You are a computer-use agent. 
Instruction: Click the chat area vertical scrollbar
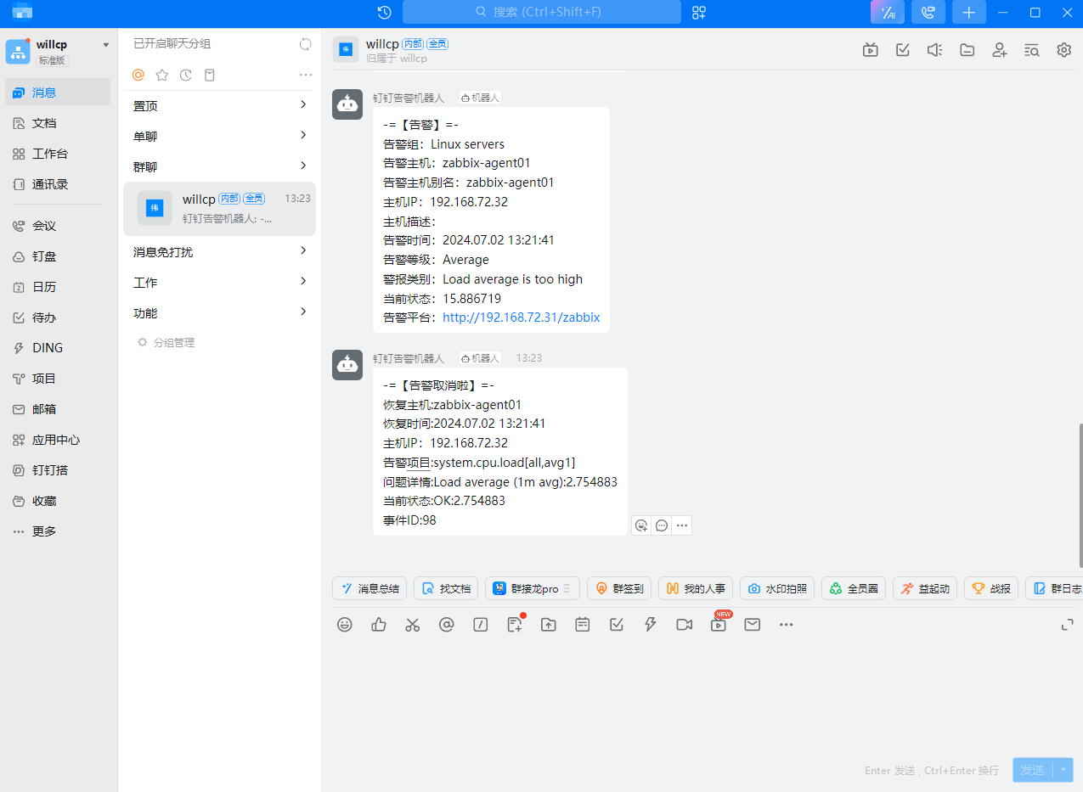pyautogui.click(x=1080, y=495)
